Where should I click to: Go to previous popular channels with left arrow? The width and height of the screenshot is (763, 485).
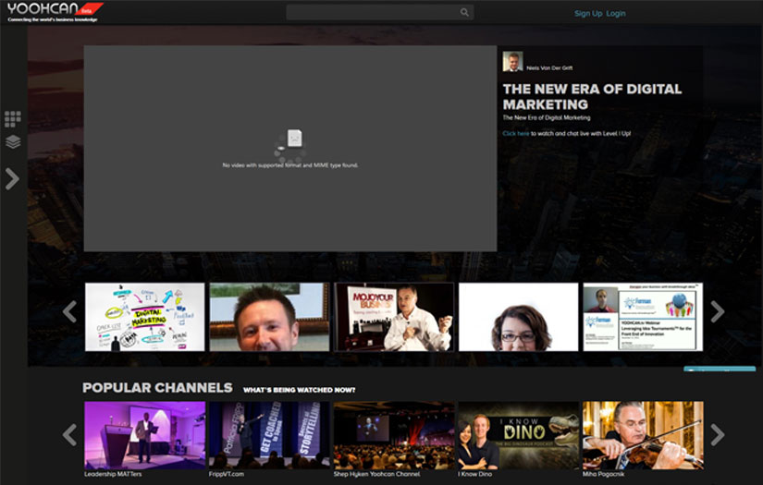[x=70, y=434]
